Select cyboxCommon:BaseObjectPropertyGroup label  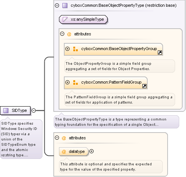click(119, 49)
